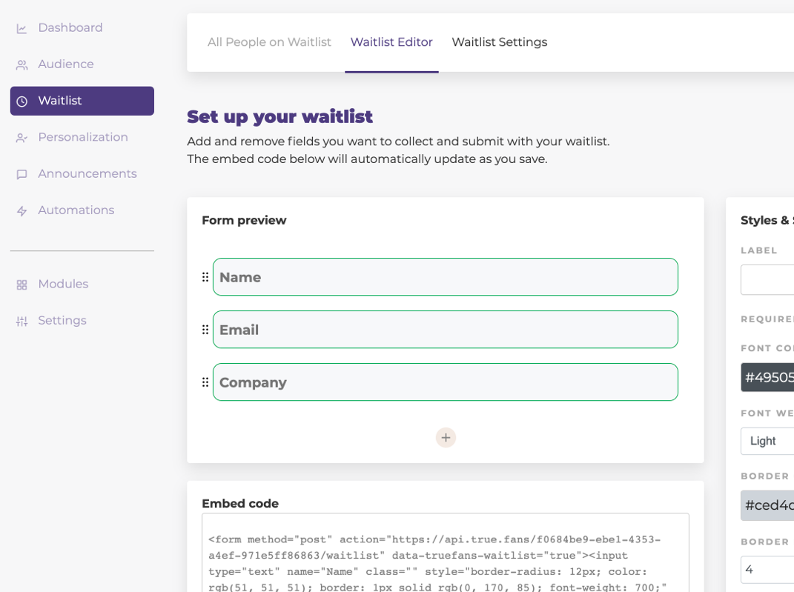Open Settings via the sliders icon
Image resolution: width=794 pixels, height=592 pixels.
pos(21,320)
